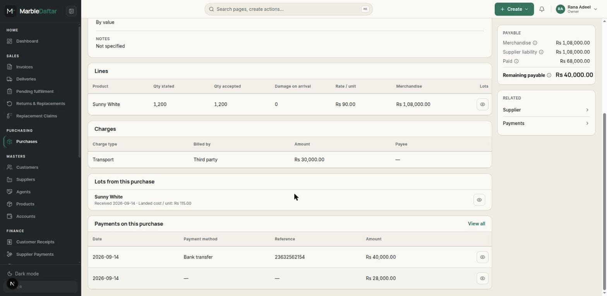Image resolution: width=607 pixels, height=296 pixels.
Task: Click the Customers people icon
Action: (10, 167)
